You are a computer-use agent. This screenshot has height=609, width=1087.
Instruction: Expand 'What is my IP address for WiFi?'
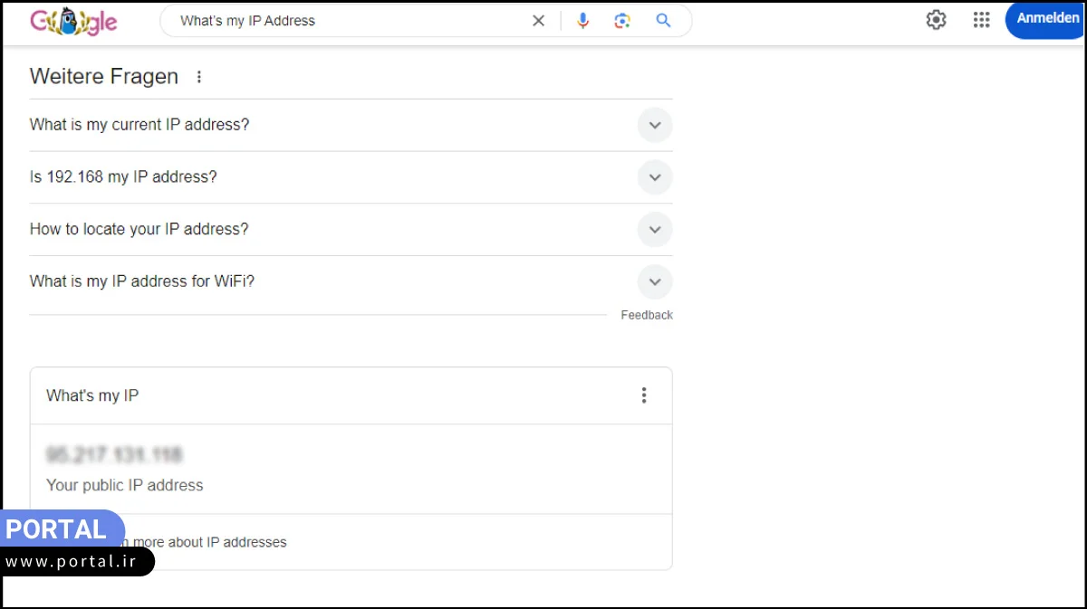[654, 281]
